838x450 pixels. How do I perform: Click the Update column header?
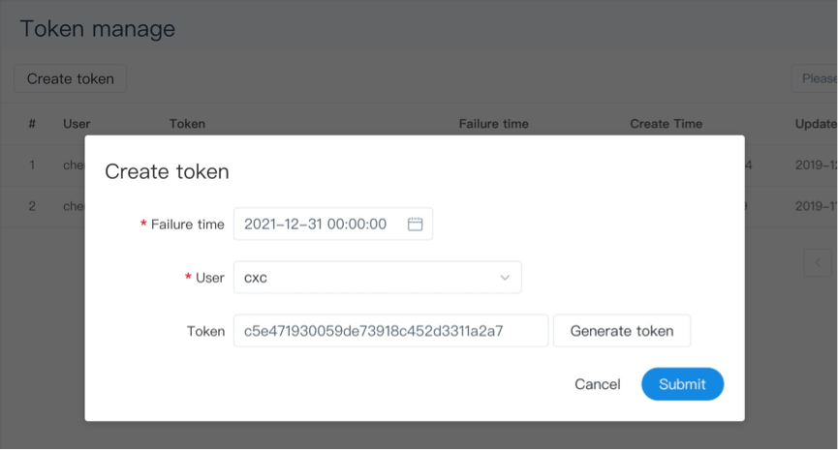tap(816, 124)
